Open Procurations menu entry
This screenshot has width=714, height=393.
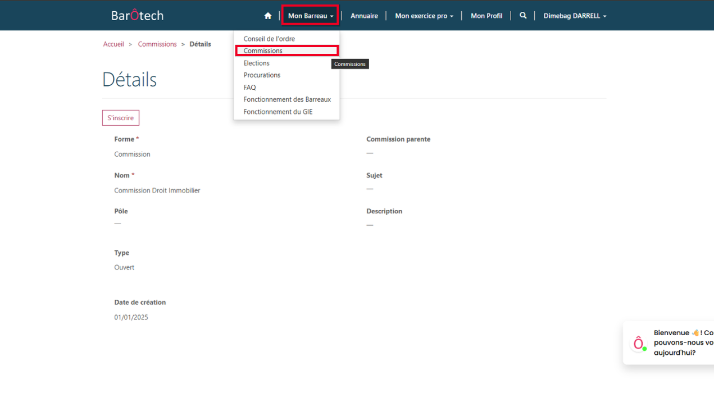[x=262, y=75]
